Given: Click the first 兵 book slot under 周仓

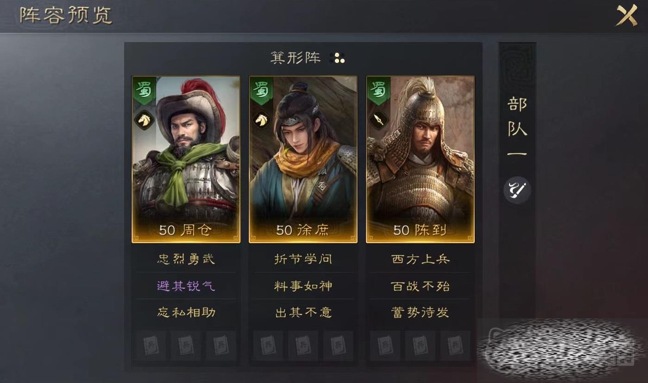Looking at the screenshot, I should click(151, 346).
